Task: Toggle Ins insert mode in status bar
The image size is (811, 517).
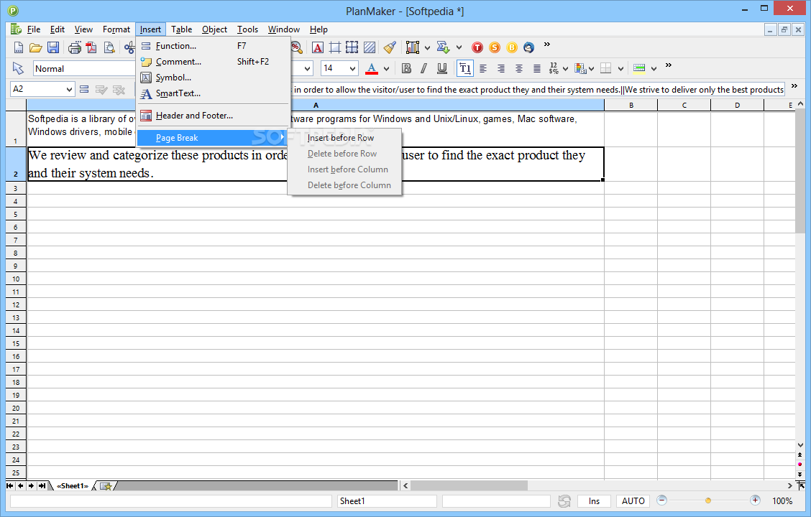Action: [595, 501]
